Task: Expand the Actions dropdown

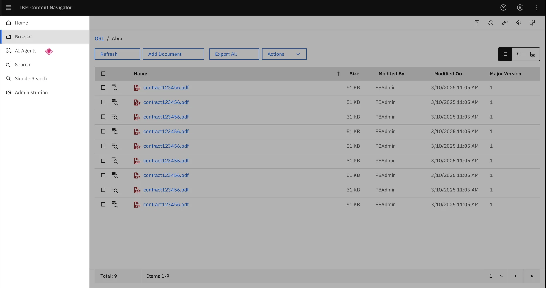Action: click(x=284, y=54)
